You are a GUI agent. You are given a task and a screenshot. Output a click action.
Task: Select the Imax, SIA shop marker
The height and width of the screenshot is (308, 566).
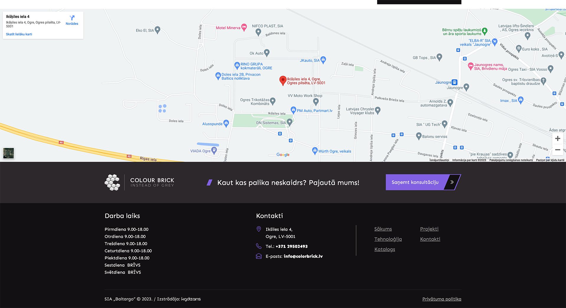pyautogui.click(x=521, y=100)
